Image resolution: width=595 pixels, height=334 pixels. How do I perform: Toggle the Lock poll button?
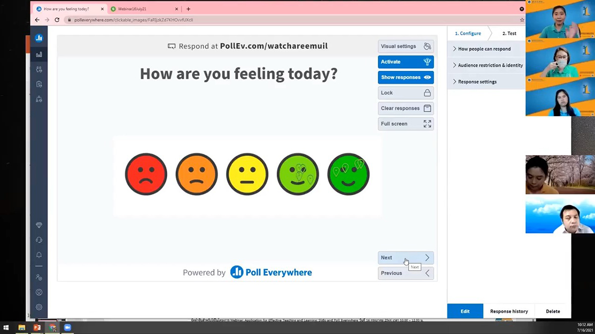point(406,93)
